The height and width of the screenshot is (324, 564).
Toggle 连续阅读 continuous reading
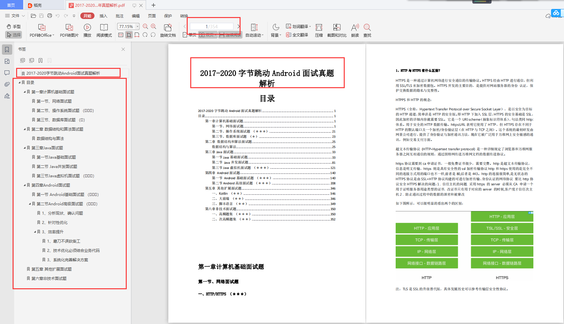230,35
